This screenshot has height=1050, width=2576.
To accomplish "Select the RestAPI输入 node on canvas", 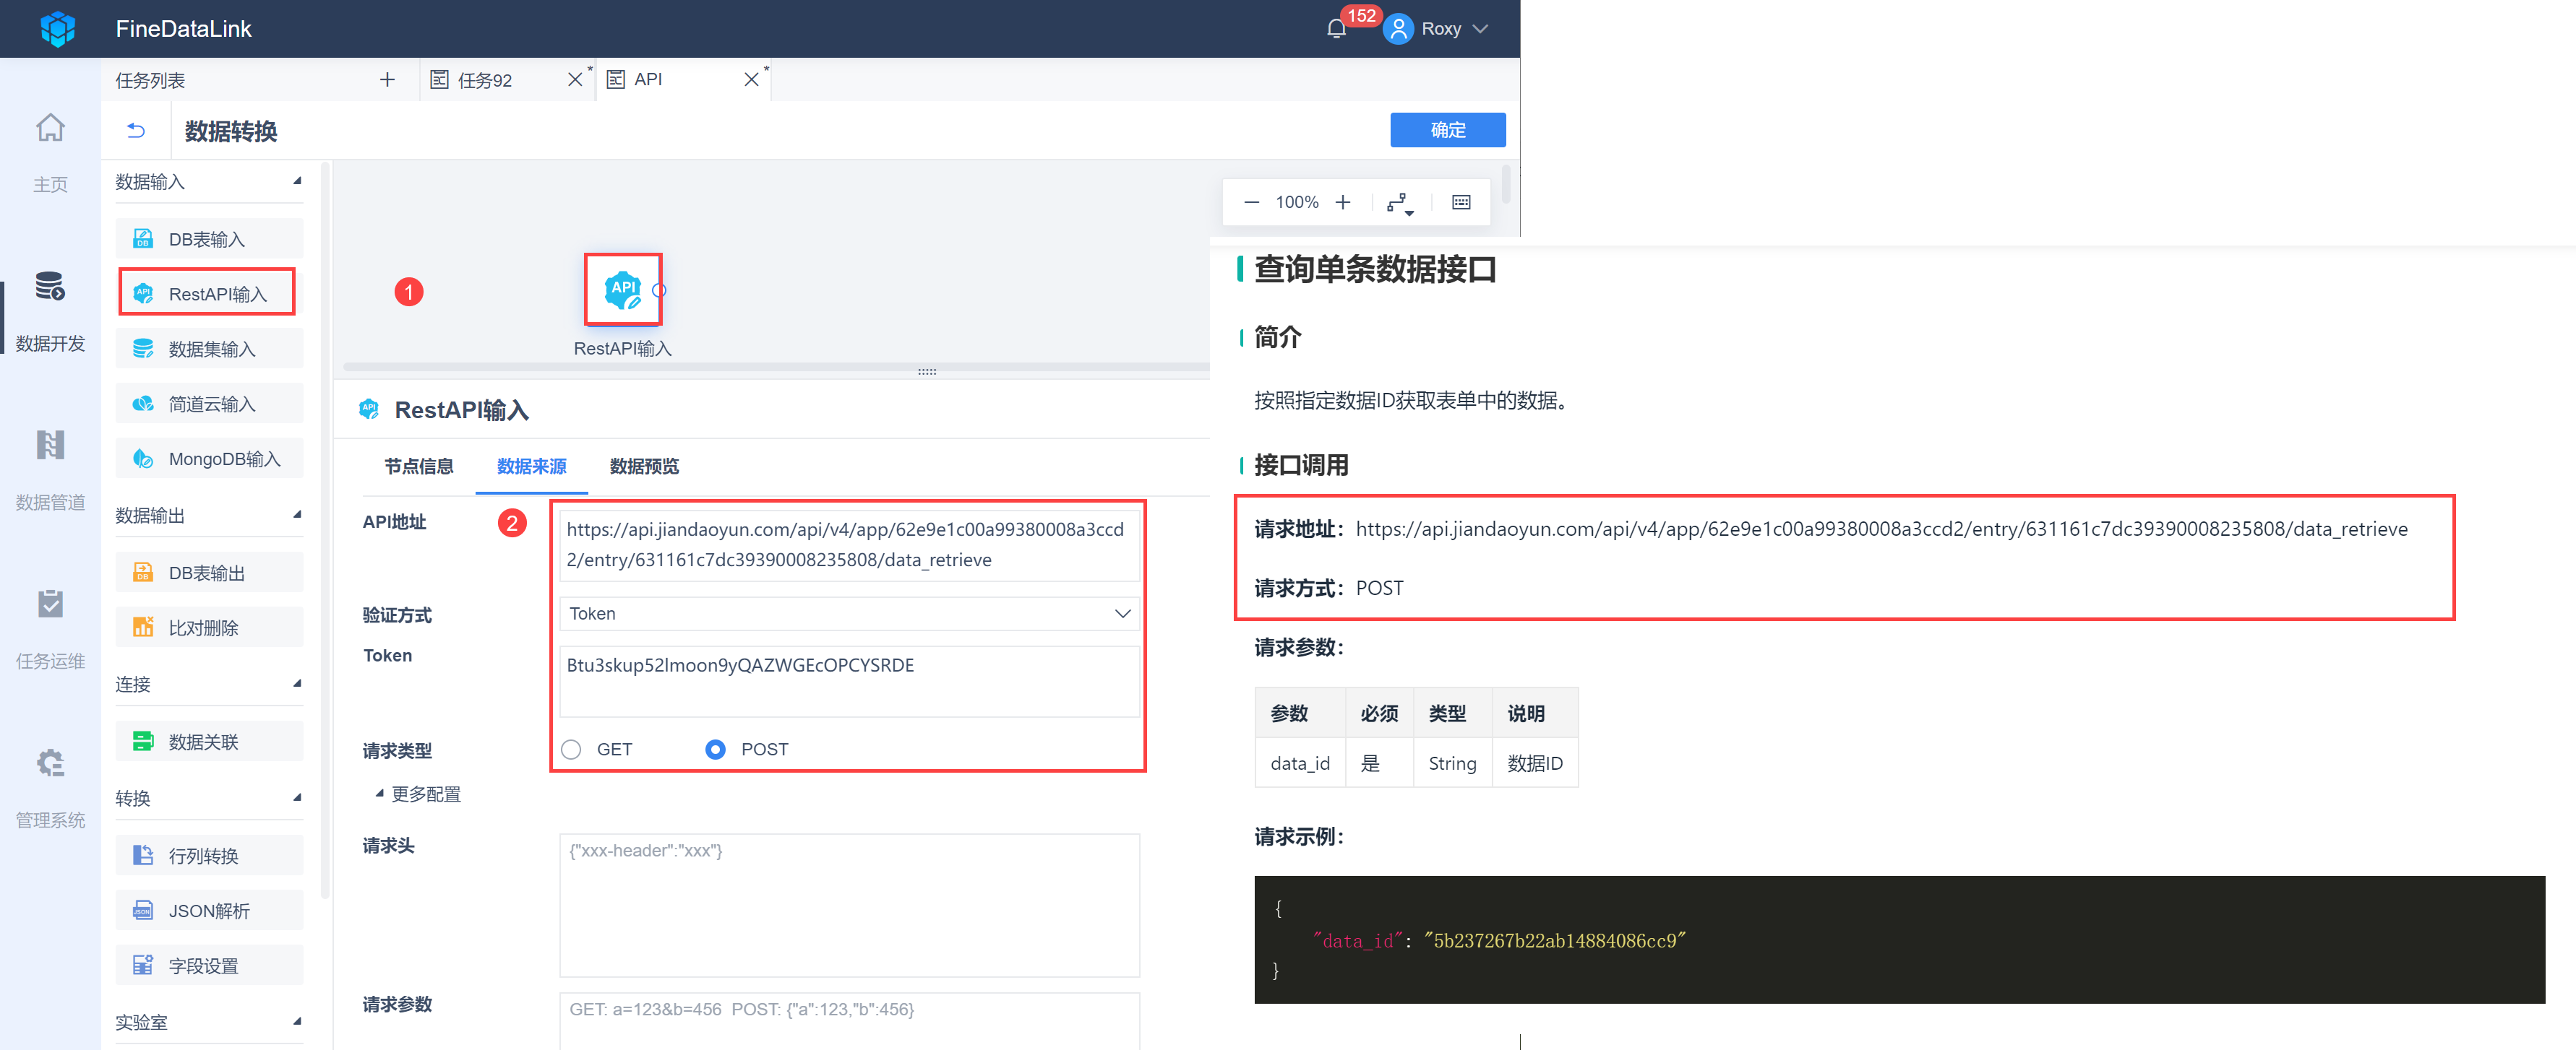I will point(622,290).
